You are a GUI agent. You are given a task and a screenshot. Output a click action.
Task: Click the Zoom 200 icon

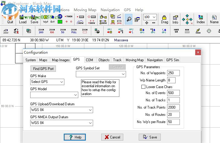(x=41, y=31)
